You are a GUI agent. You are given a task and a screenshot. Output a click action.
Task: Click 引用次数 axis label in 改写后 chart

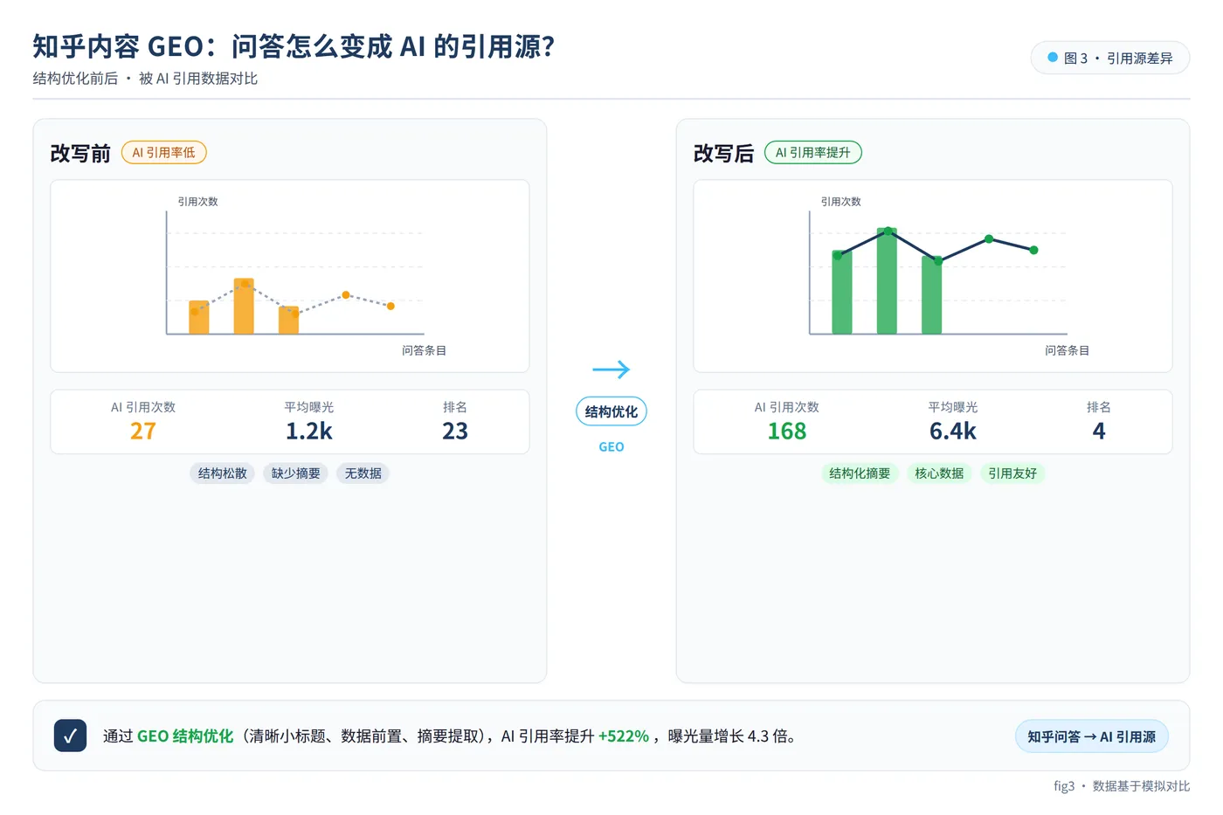coord(841,202)
